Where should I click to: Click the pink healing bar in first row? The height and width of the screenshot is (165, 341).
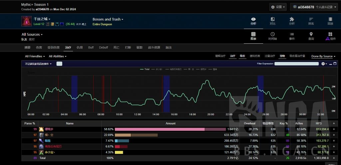[160, 129]
